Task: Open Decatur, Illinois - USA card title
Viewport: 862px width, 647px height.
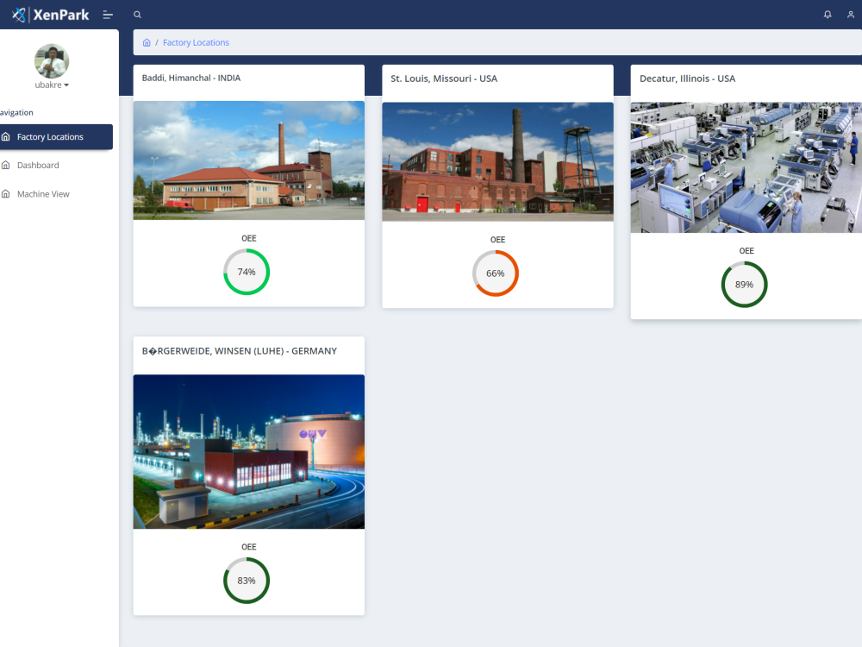Action: 687,79
